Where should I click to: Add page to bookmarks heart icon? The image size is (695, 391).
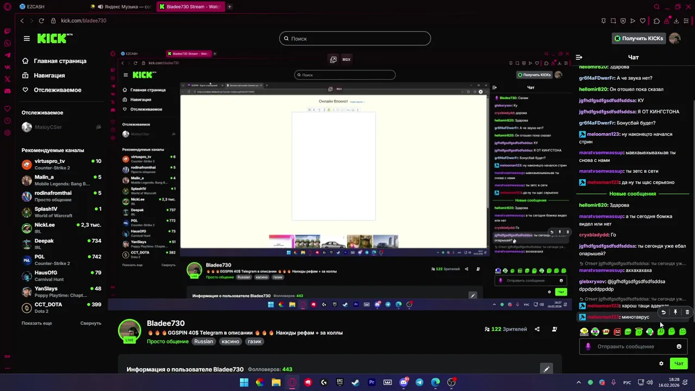[643, 21]
